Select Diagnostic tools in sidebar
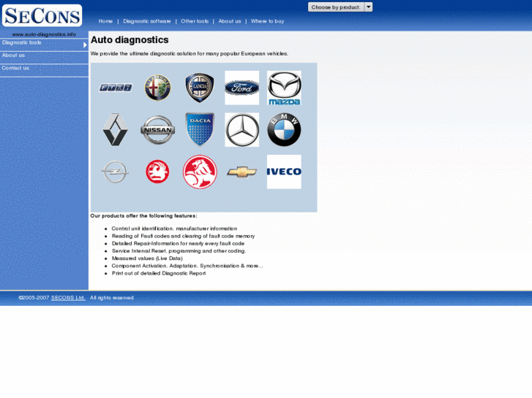Image resolution: width=532 pixels, height=398 pixels. (44, 45)
